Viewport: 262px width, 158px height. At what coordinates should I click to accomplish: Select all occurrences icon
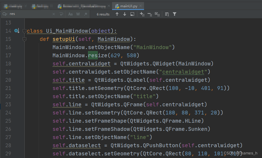click(157, 14)
